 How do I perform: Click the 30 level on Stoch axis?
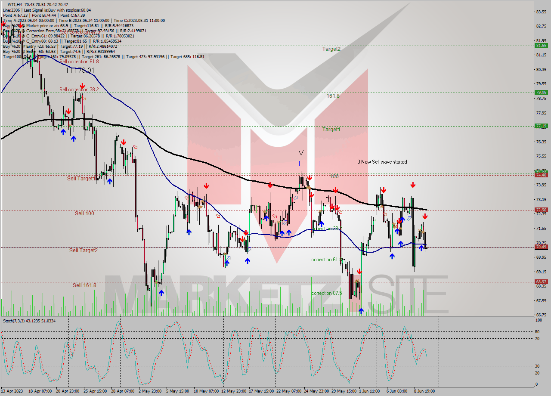537,366
